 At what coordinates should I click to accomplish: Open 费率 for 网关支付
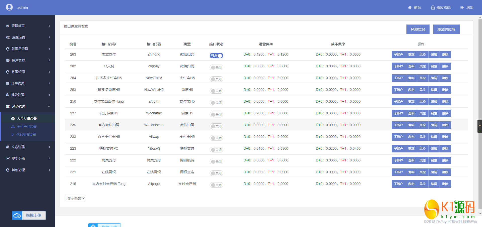tap(411, 160)
